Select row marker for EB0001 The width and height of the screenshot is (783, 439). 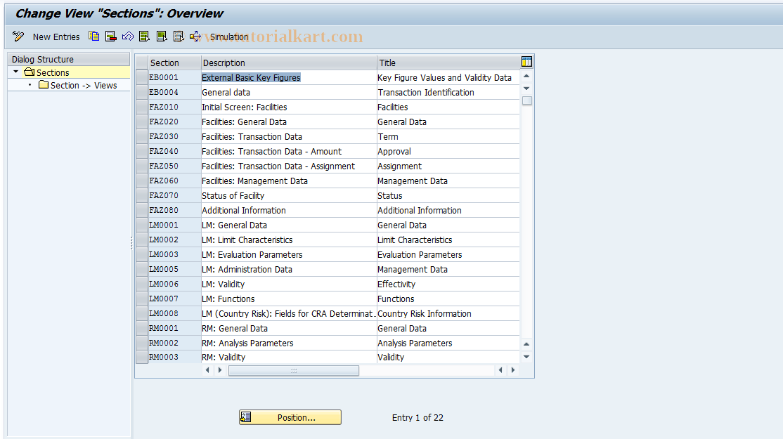click(142, 77)
